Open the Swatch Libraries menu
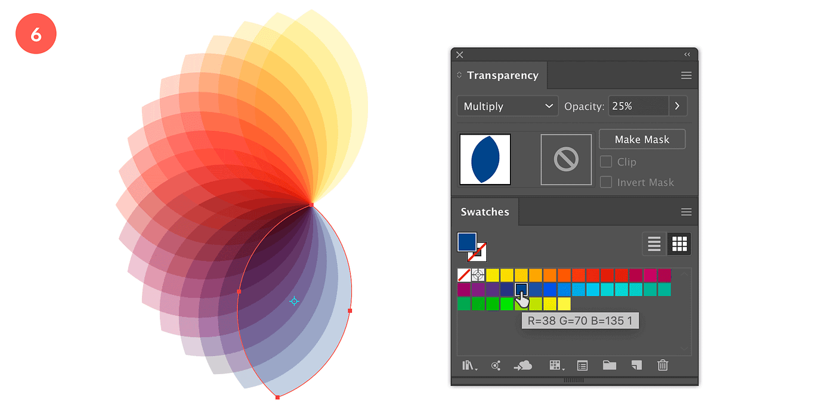 (x=470, y=366)
